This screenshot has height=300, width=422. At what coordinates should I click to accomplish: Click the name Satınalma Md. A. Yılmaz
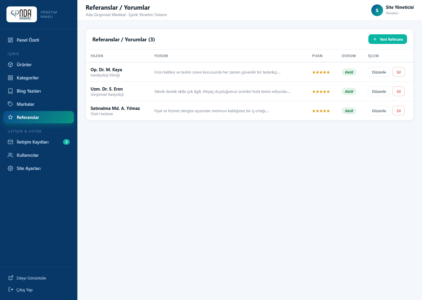point(115,108)
